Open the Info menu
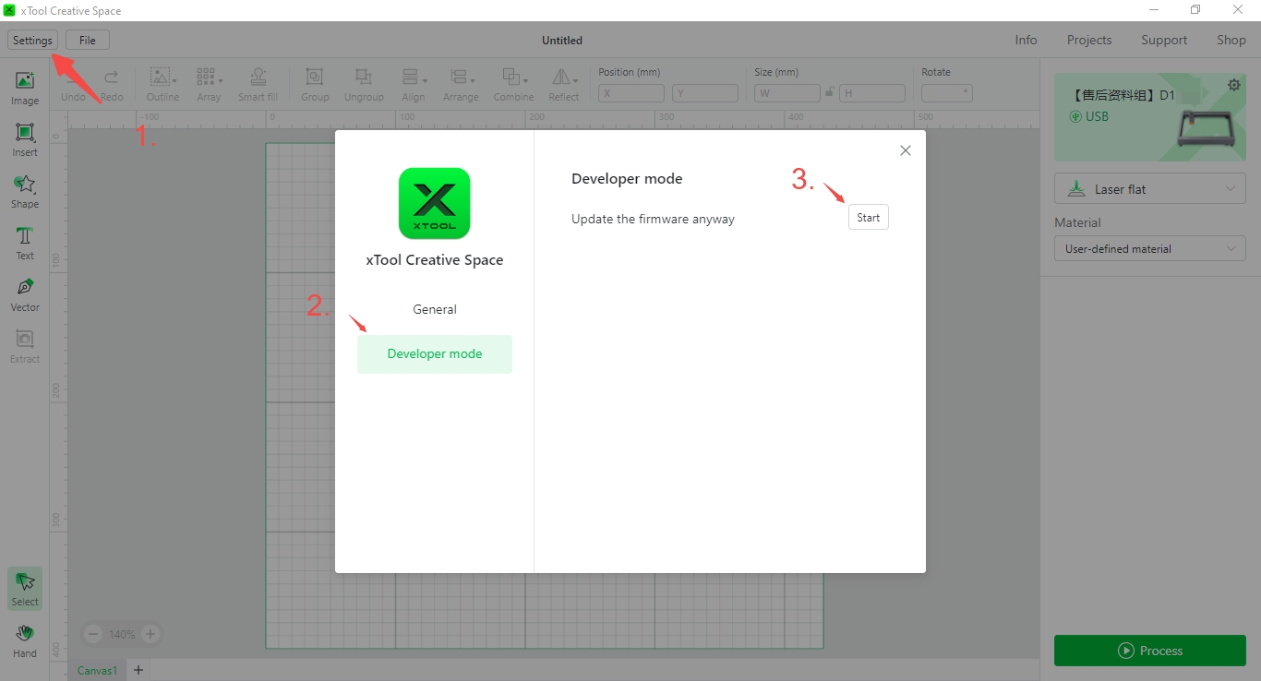Image resolution: width=1261 pixels, height=681 pixels. 1026,40
